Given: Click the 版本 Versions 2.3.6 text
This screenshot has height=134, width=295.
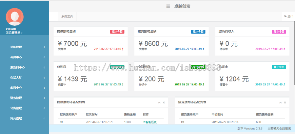Looking at the screenshot, I should point(250,128).
